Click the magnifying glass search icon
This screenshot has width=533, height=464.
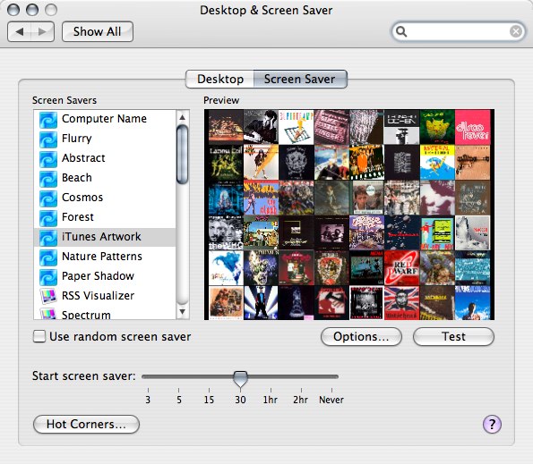point(401,31)
